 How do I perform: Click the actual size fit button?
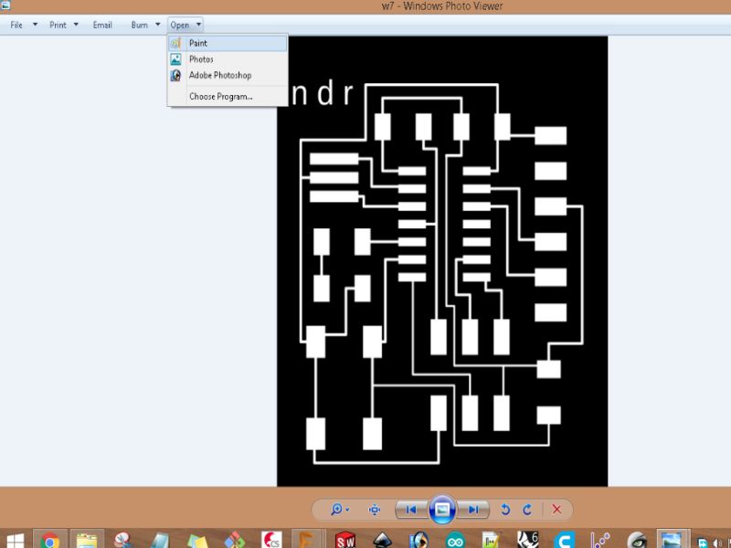pyautogui.click(x=375, y=510)
